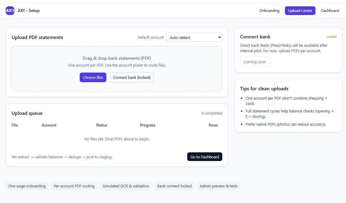
Task: Open the Admin preview & tests chip
Action: [218, 186]
